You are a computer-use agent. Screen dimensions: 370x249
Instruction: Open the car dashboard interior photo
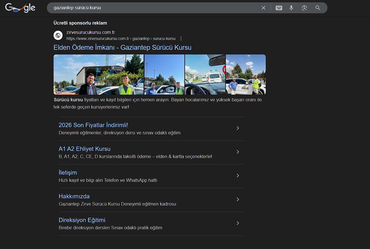click(205, 74)
